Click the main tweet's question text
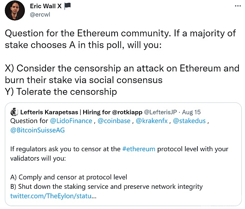This screenshot has width=245, height=209. click(120, 39)
